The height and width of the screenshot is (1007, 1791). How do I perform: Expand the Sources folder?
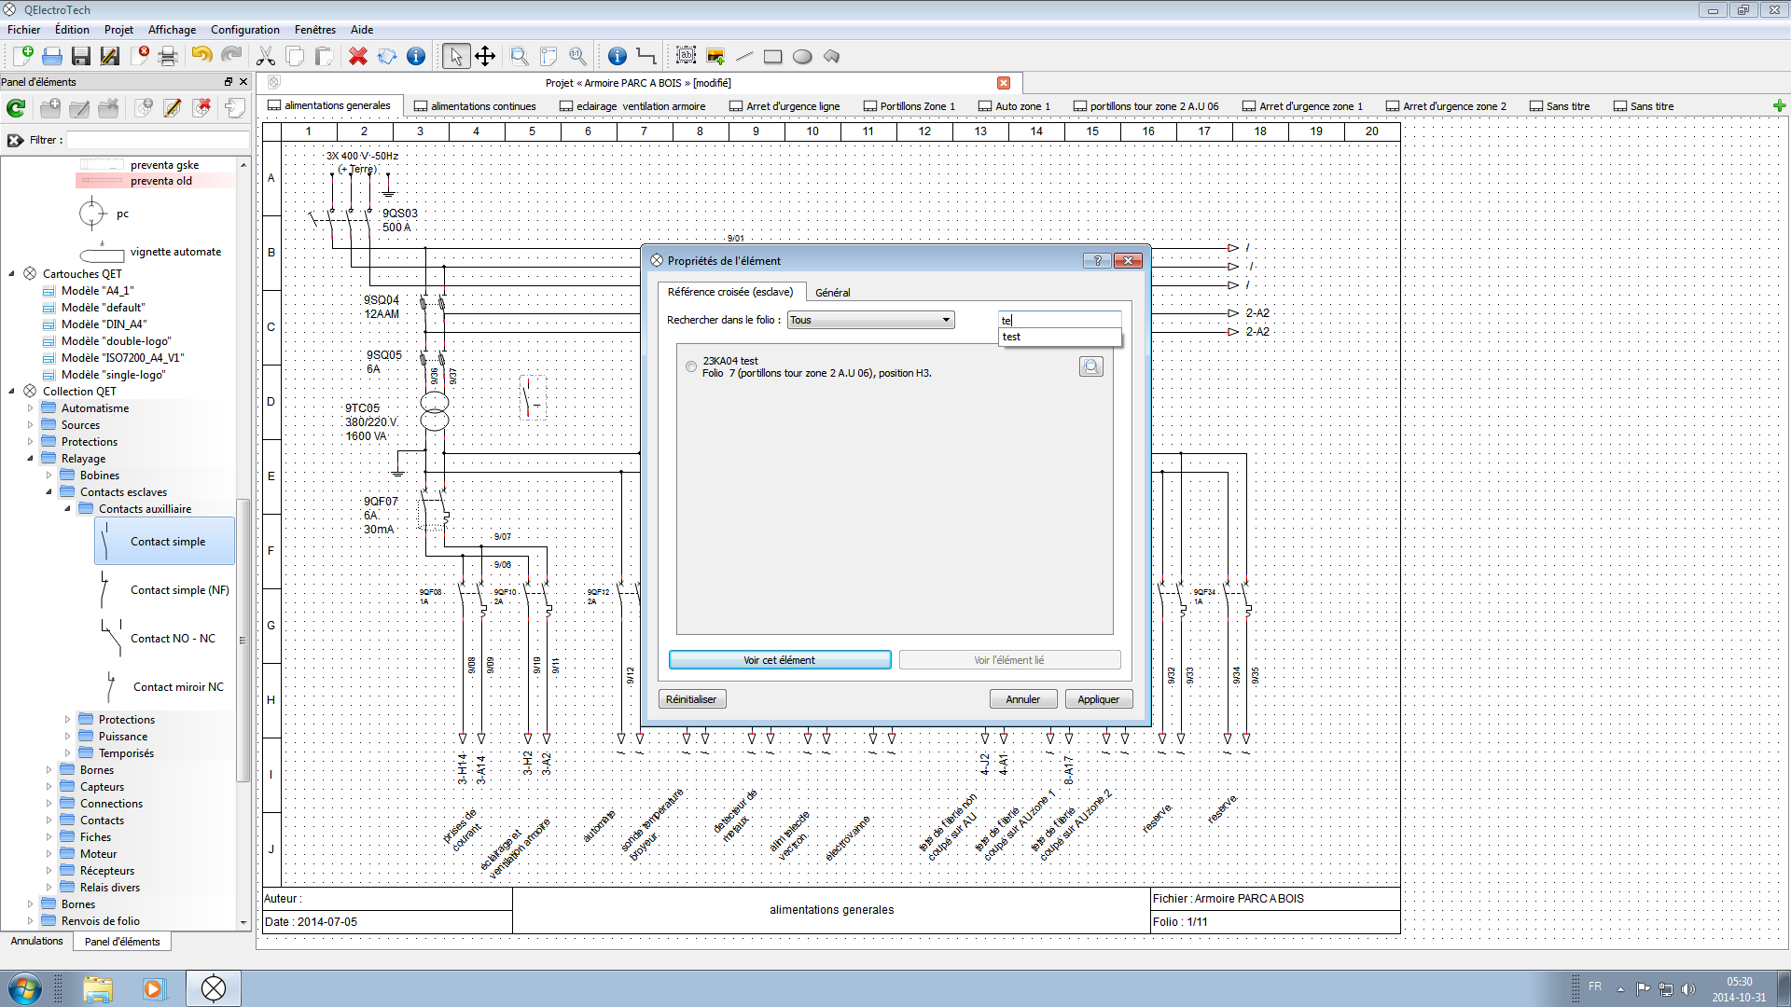point(31,425)
